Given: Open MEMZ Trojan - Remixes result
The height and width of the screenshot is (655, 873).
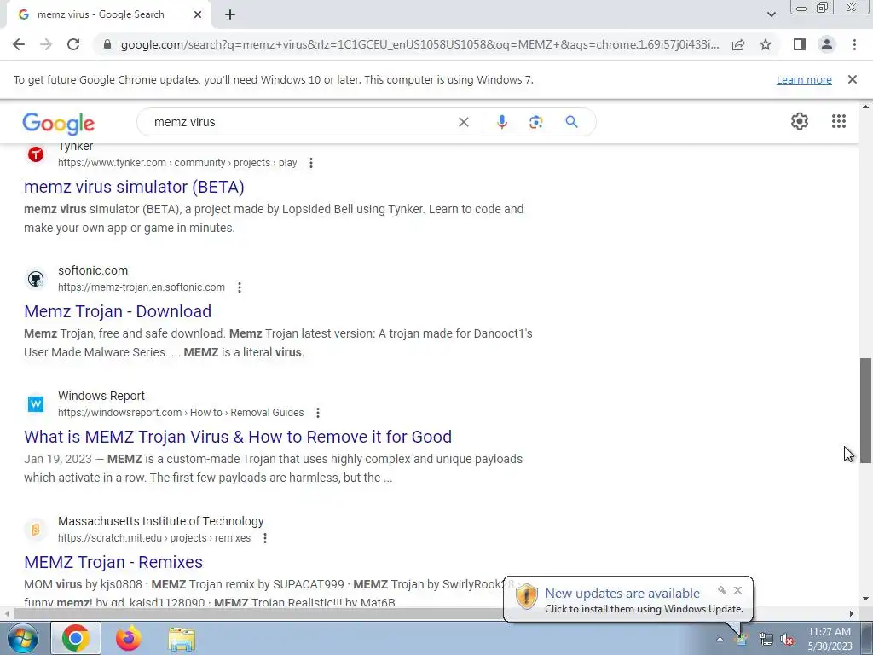Looking at the screenshot, I should point(113,562).
